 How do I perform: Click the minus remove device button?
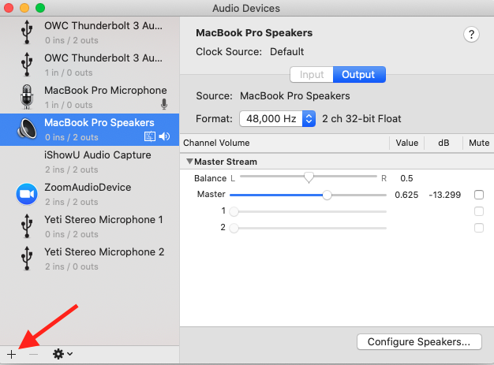point(33,354)
